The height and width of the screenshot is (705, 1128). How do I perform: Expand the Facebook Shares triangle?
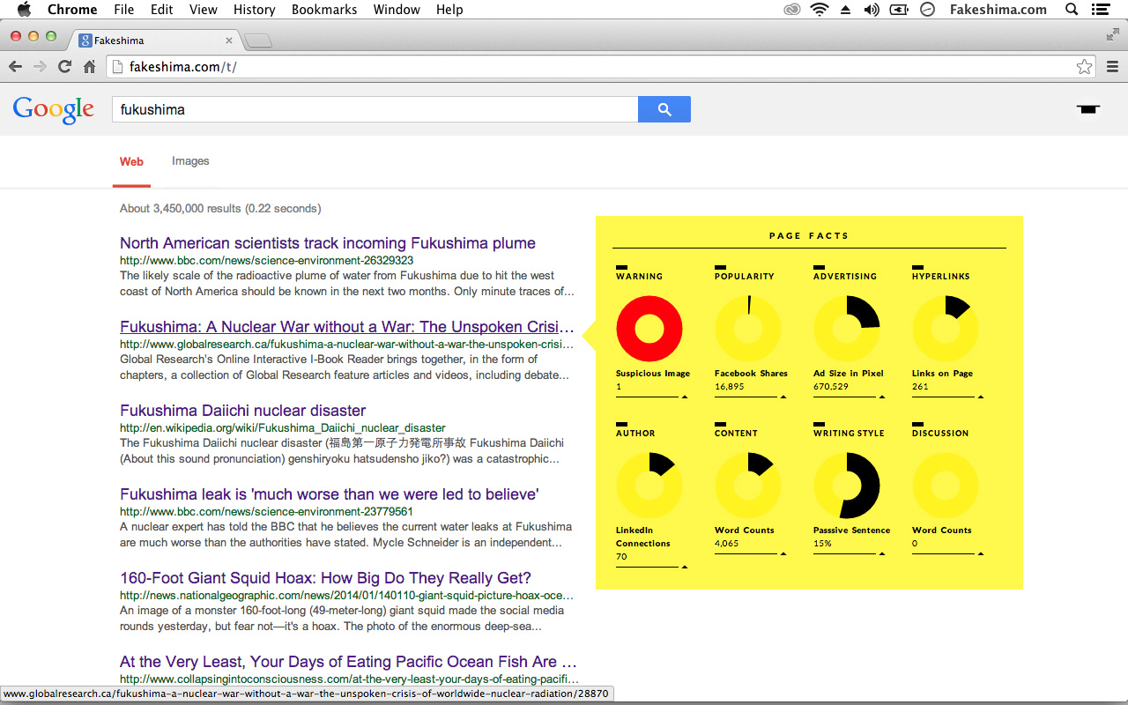[x=784, y=397]
